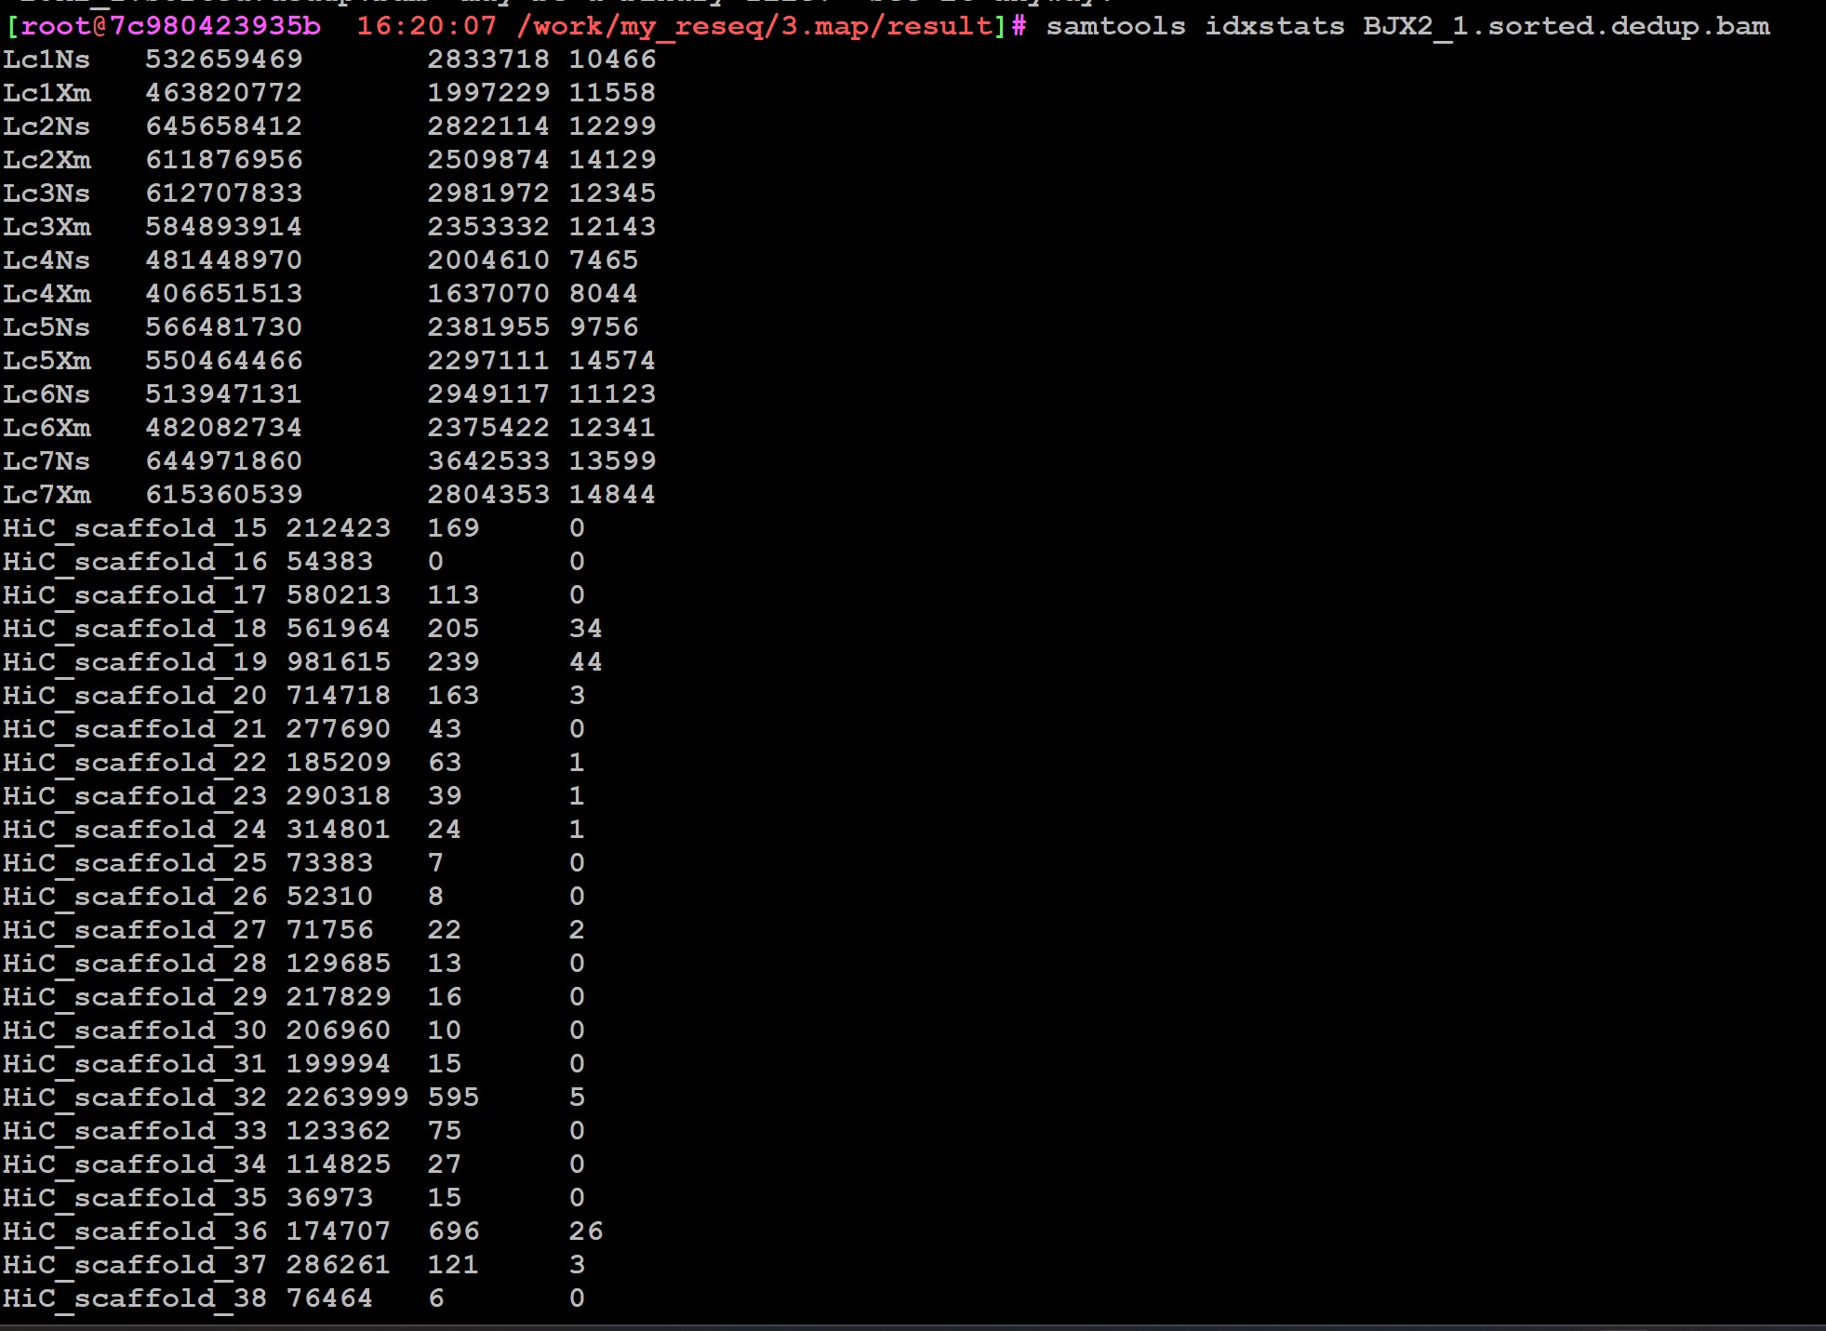Click mapped read count 3642533 for Lc7Ns
1826x1331 pixels.
coord(487,461)
